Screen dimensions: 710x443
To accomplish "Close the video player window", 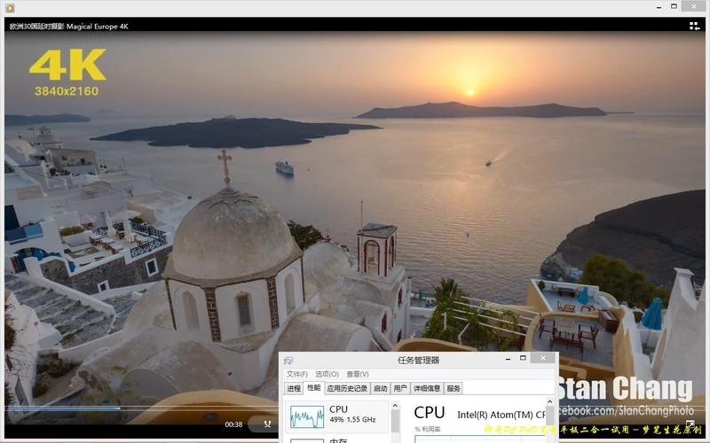I will click(694, 6).
